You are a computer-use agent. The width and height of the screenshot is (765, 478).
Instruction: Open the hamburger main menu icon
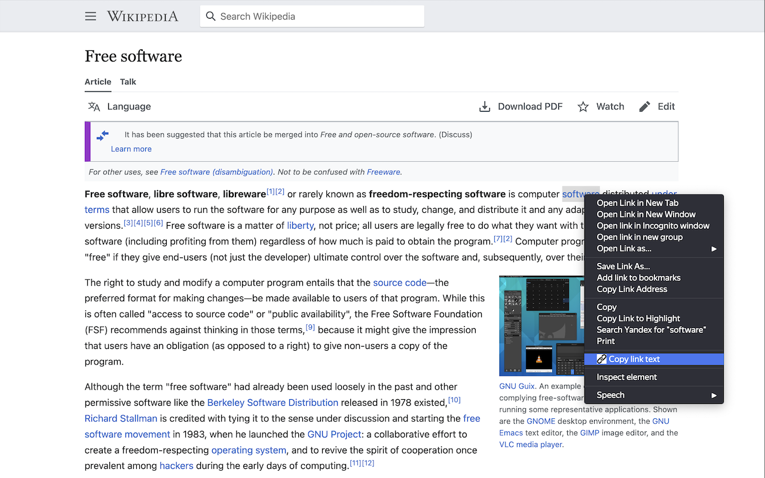click(90, 16)
